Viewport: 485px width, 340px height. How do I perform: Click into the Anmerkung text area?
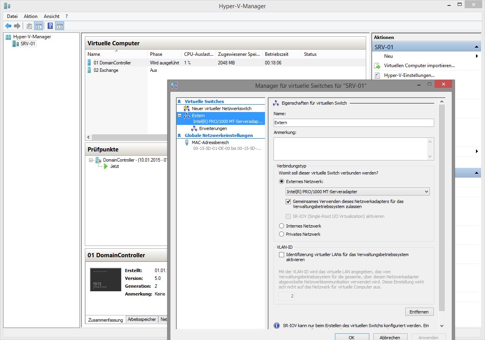coord(354,149)
